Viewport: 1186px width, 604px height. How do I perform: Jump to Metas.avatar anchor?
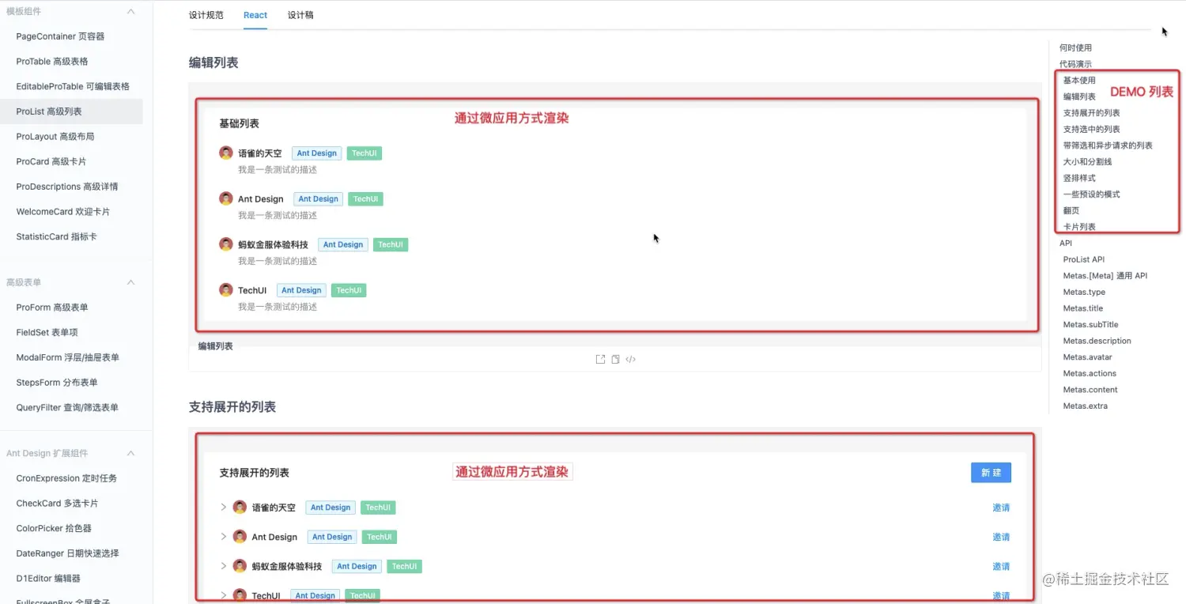tap(1088, 357)
